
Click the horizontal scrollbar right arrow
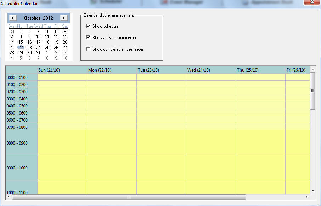[x=307, y=197]
